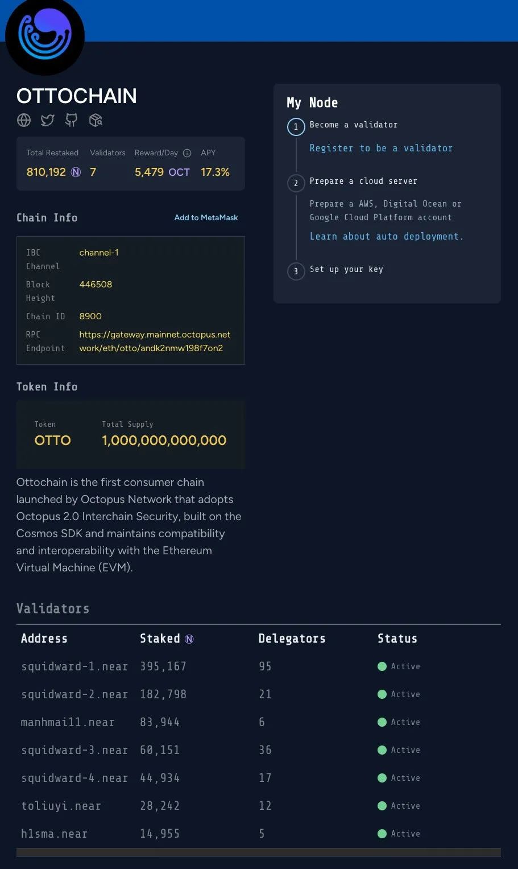
Task: Click the RPC endpoint gateway URL
Action: click(155, 341)
